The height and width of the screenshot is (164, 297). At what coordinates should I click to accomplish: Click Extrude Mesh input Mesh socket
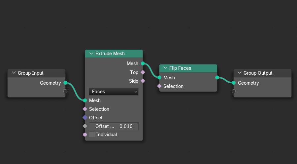tap(85, 100)
